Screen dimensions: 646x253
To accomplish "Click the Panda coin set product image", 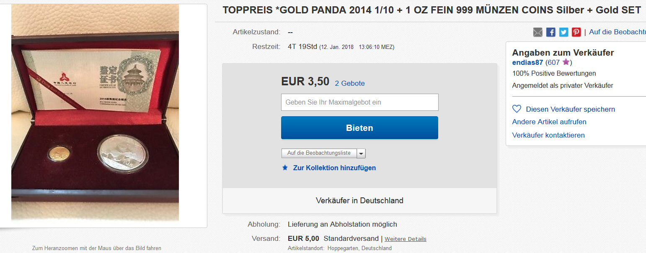I will [x=95, y=113].
